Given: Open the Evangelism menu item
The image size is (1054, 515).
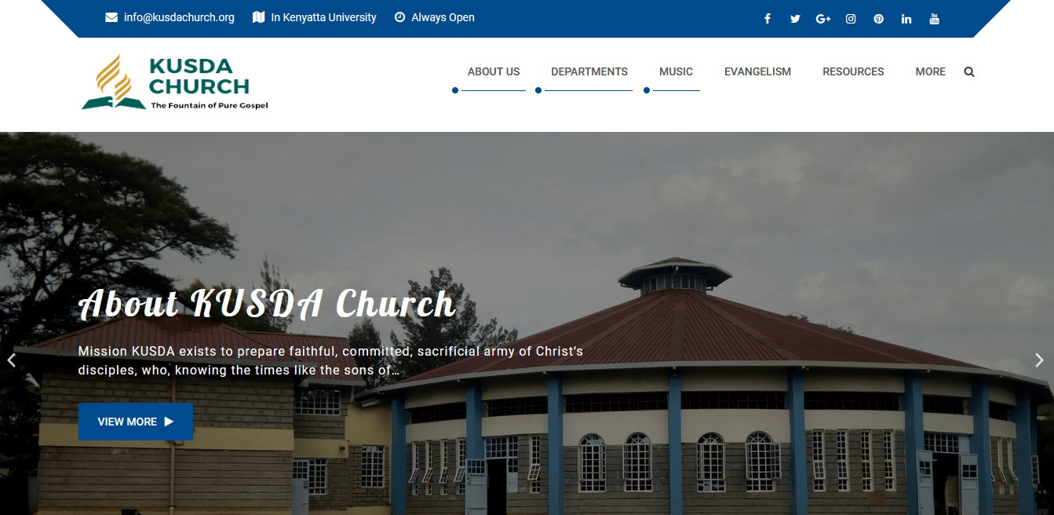Looking at the screenshot, I should point(757,71).
